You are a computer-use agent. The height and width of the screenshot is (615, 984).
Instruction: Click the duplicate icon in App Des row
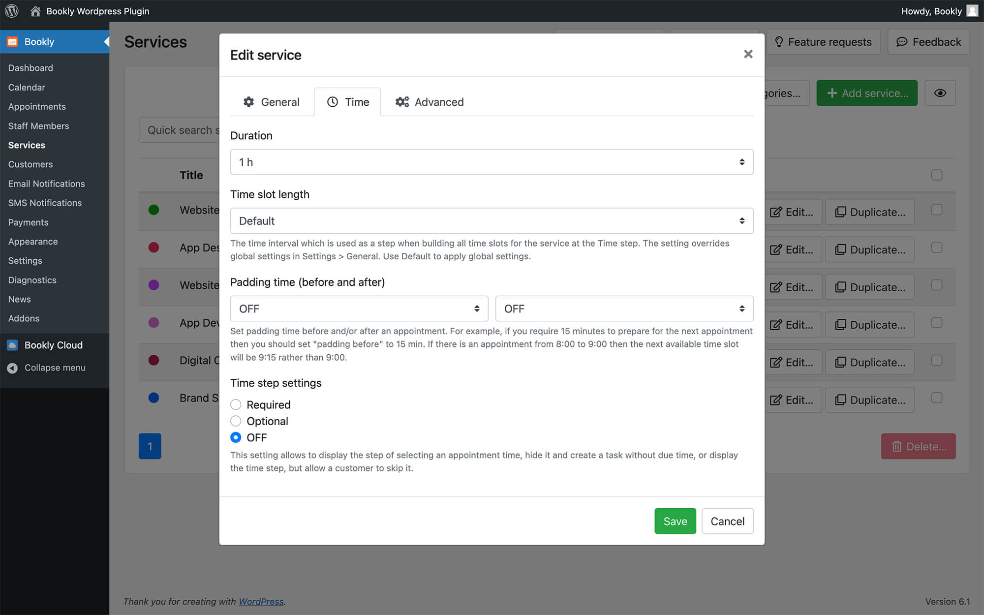click(841, 249)
